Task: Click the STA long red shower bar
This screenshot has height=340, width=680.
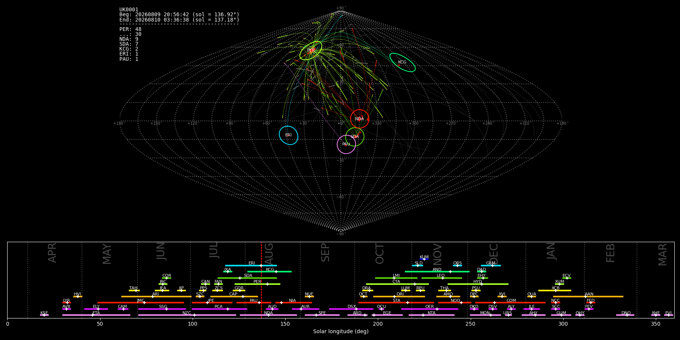Action: click(x=396, y=303)
